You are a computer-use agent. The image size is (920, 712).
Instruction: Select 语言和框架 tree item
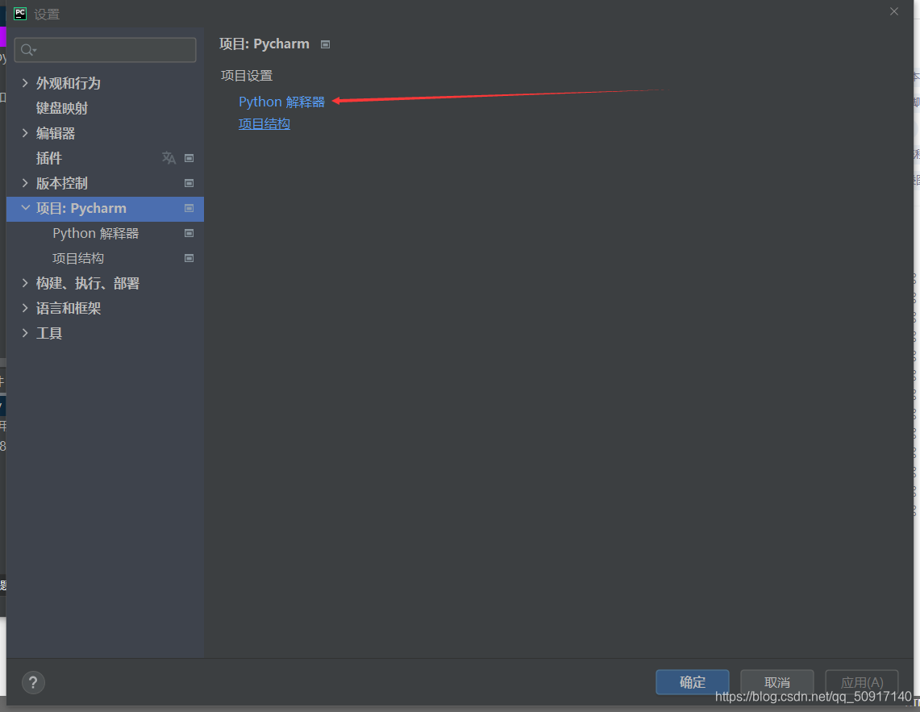[68, 308]
